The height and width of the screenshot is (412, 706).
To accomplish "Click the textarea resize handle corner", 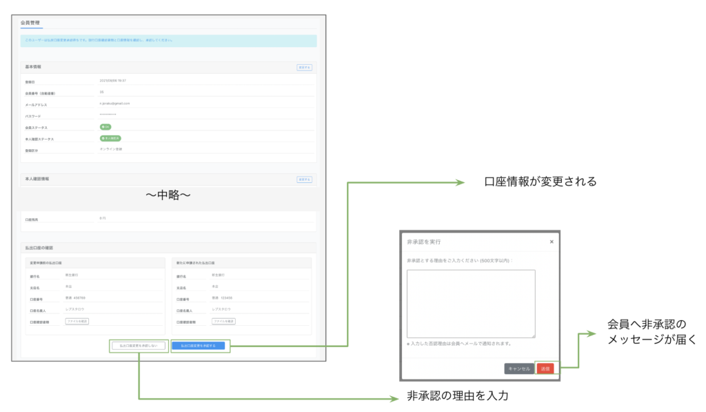I will coord(534,336).
